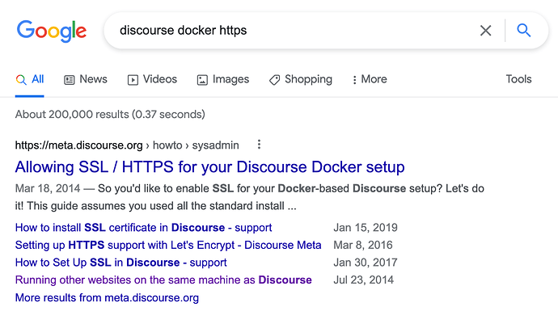
Task: Switch to the Videos tab
Action: click(x=152, y=79)
